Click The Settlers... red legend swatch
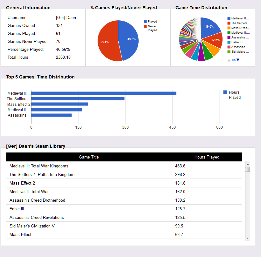 (x=229, y=23)
